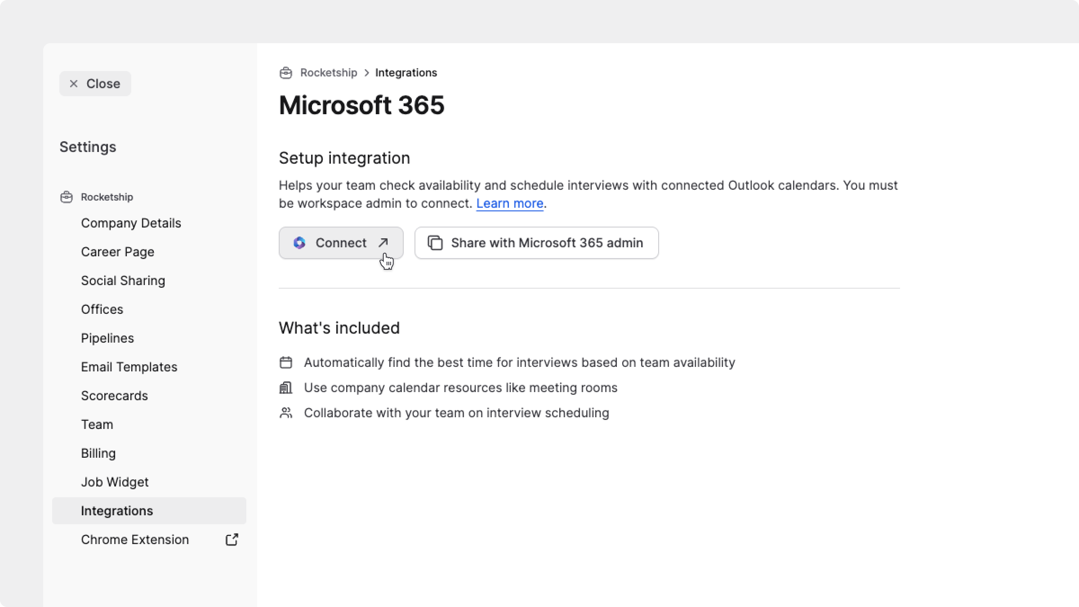This screenshot has width=1079, height=607.
Task: Click the breadcrumb chevron arrow separator
Action: point(366,73)
